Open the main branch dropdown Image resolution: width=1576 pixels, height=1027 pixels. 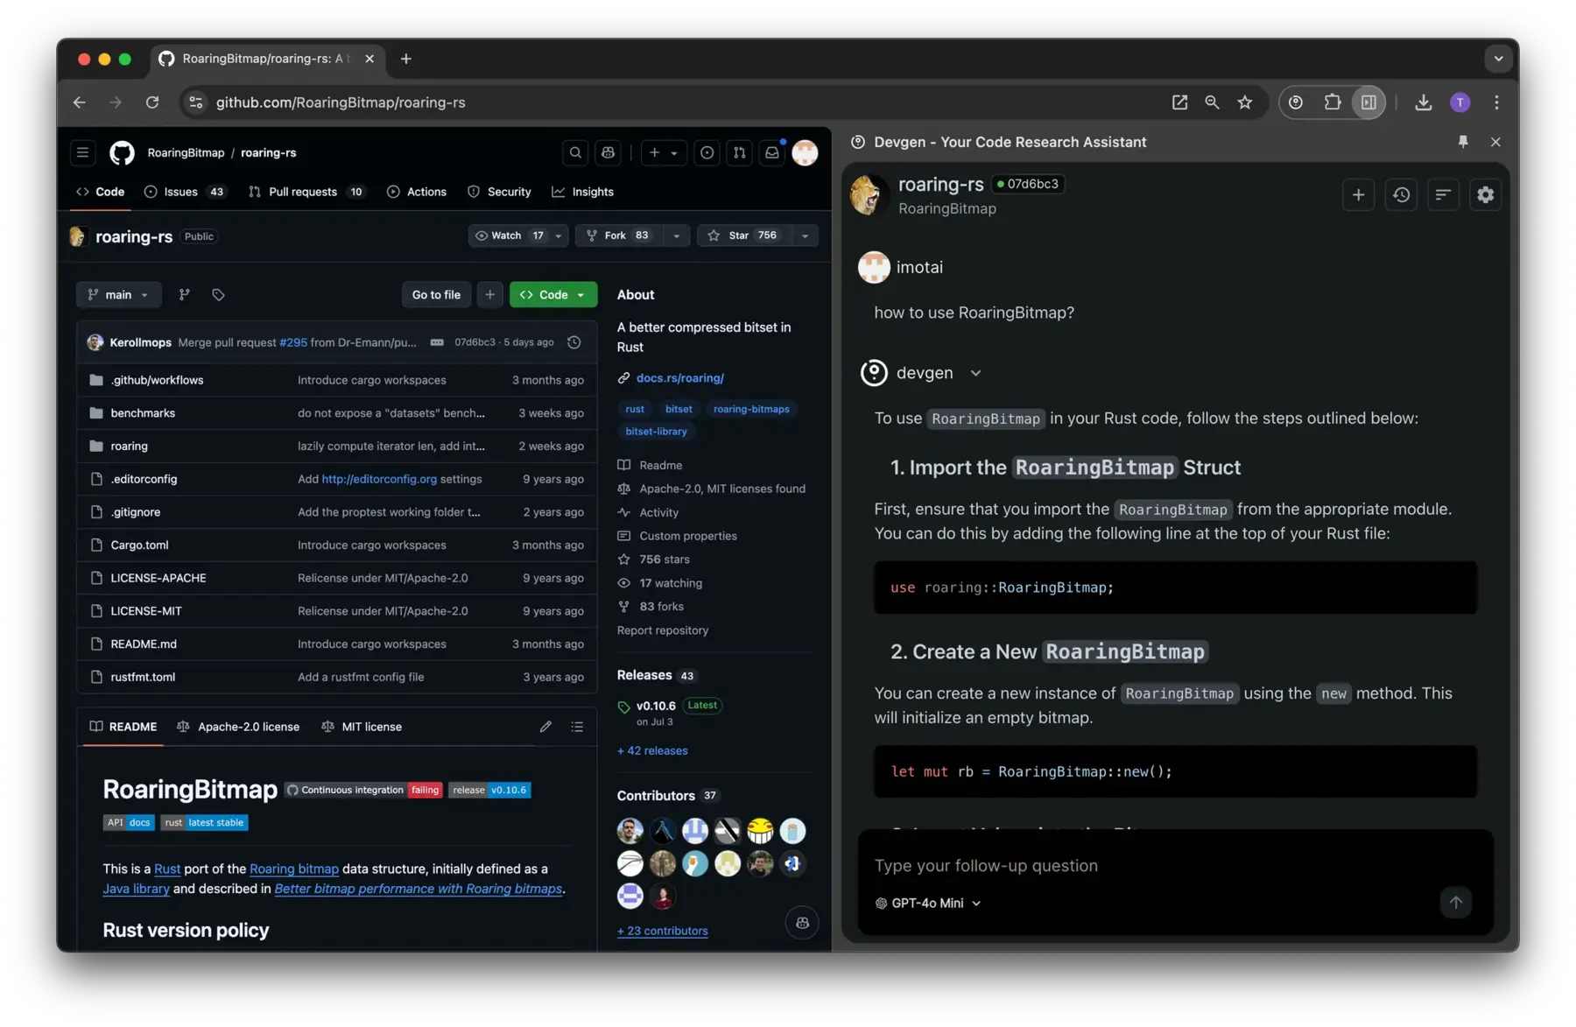pyautogui.click(x=118, y=295)
